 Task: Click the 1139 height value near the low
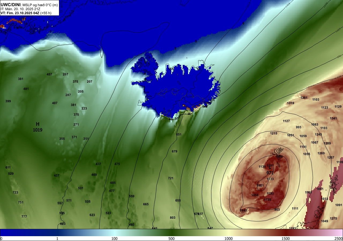[x=262, y=167]
